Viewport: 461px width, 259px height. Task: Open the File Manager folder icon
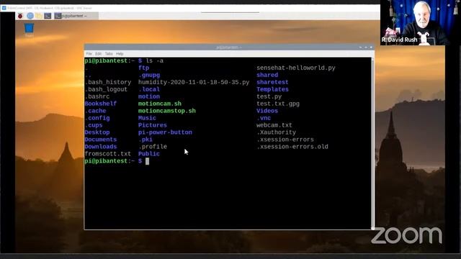point(39,16)
